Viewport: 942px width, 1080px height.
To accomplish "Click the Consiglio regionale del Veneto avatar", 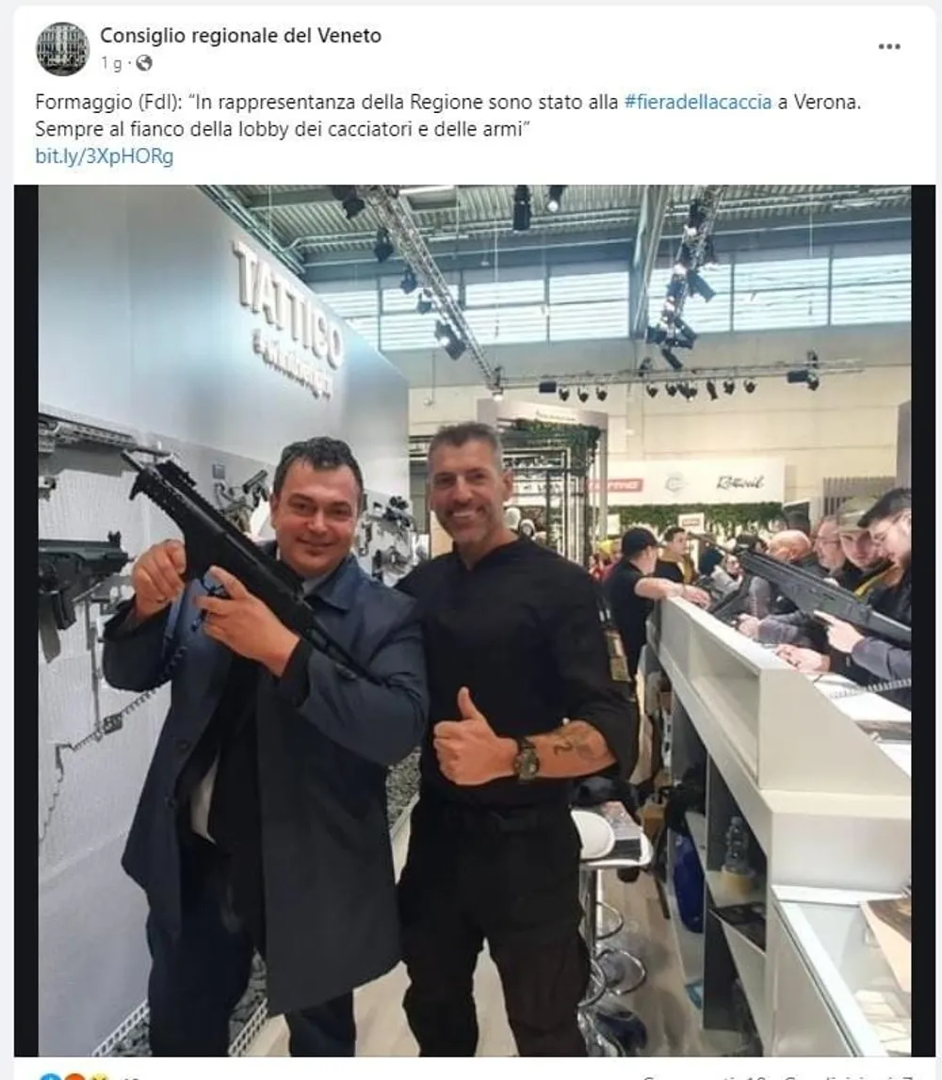I will click(63, 48).
